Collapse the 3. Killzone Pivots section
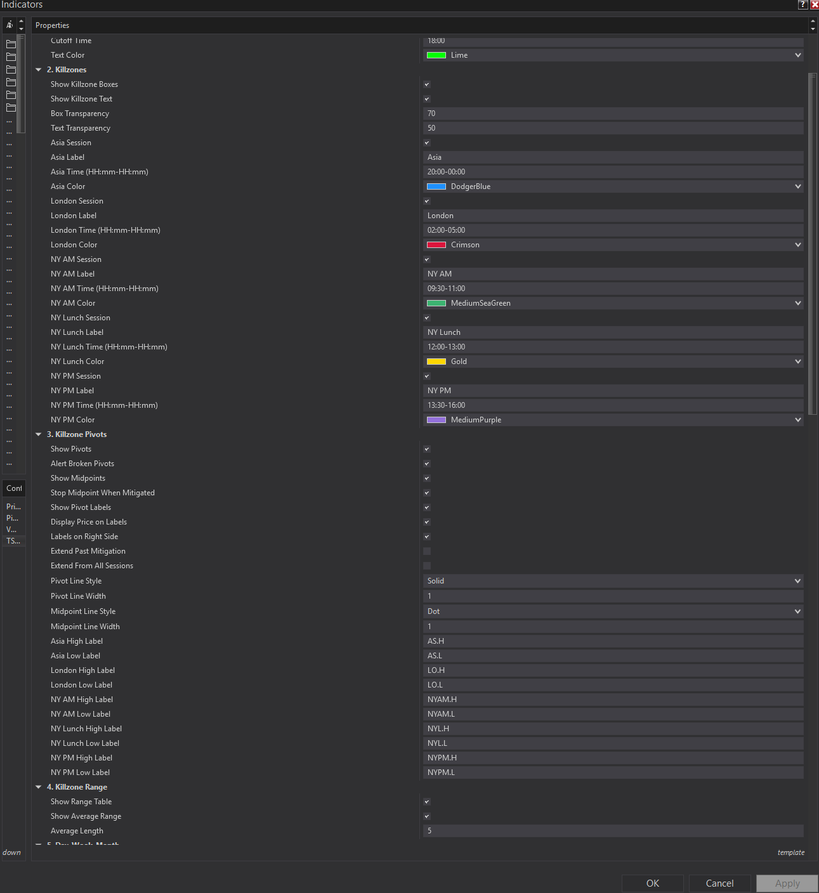Viewport: 819px width, 893px height. (39, 434)
